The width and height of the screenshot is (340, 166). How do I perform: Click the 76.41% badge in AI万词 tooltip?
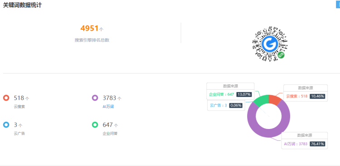[x=317, y=144]
